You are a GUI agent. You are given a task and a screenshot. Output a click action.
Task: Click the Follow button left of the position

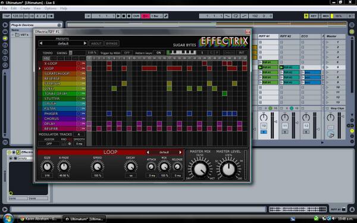tap(88, 16)
